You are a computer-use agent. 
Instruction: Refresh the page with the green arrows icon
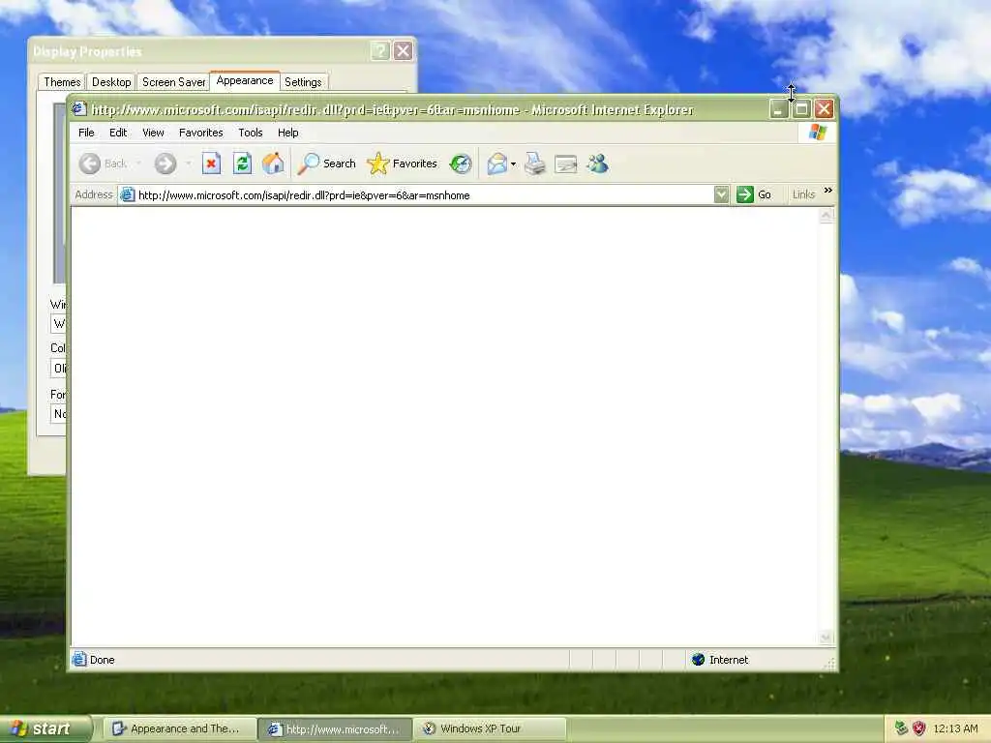click(242, 163)
